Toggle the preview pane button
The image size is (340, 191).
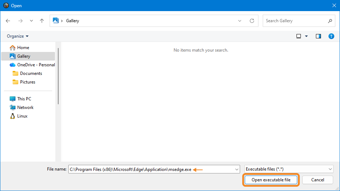[x=318, y=36]
